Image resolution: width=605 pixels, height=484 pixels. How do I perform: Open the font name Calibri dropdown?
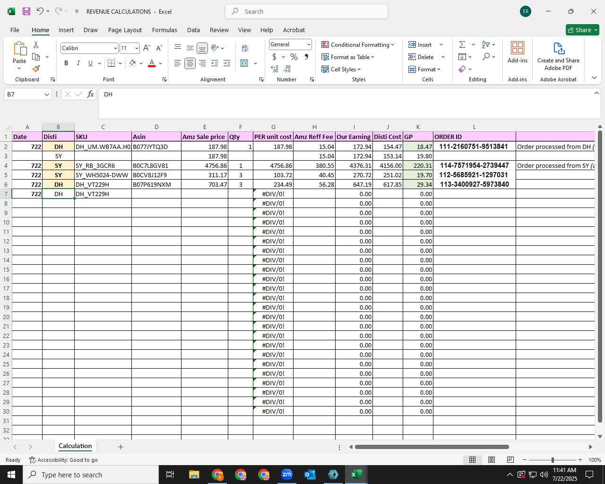(x=115, y=48)
